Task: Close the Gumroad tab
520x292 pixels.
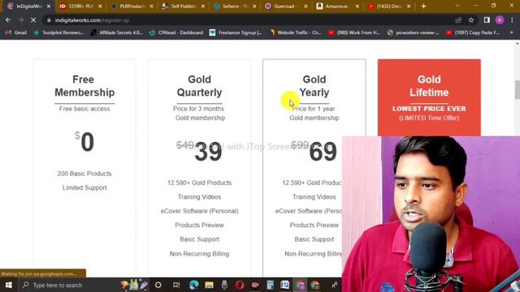Action: (x=305, y=6)
